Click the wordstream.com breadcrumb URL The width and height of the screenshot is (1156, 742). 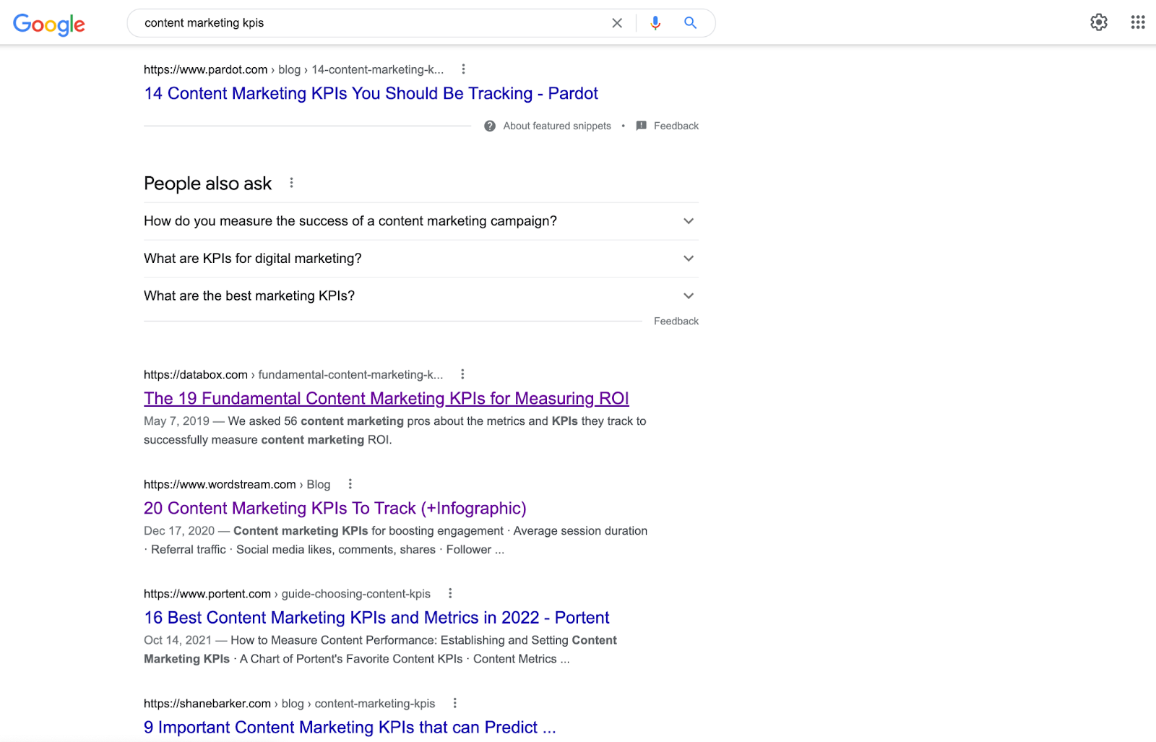(237, 484)
